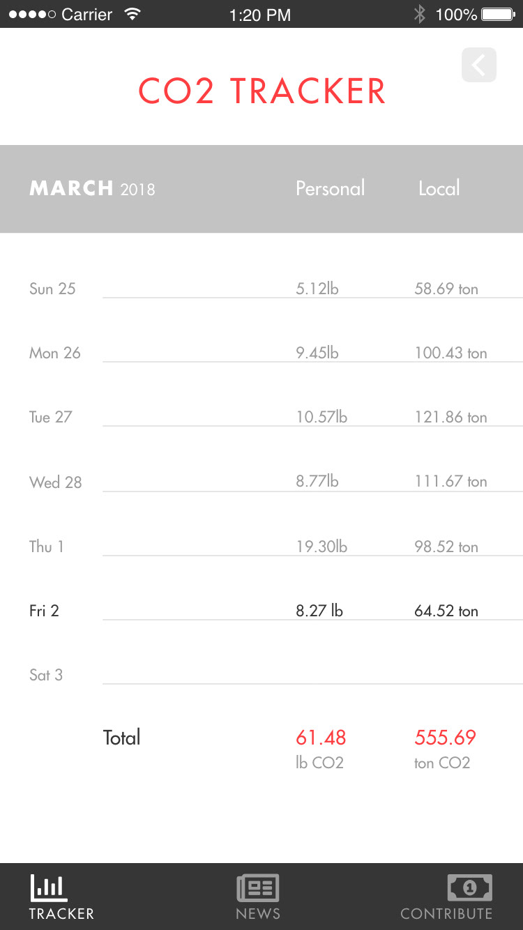Open the Tracker bar chart icon
523x930 pixels.
click(50, 888)
